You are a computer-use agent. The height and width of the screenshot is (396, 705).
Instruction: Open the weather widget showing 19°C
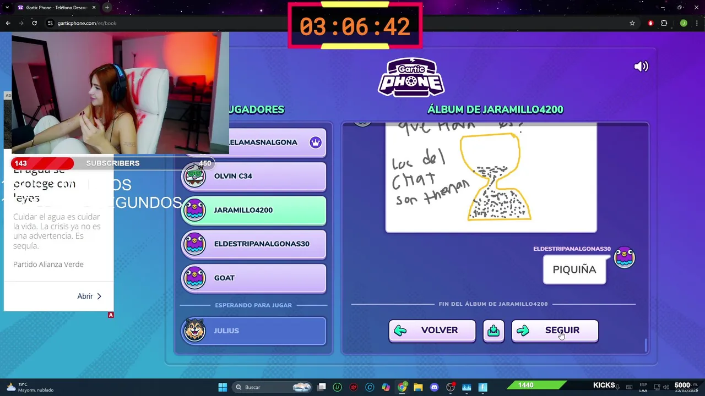pos(30,387)
